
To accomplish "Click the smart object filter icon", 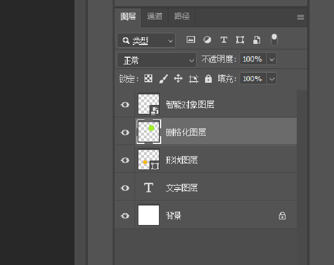I will click(257, 40).
